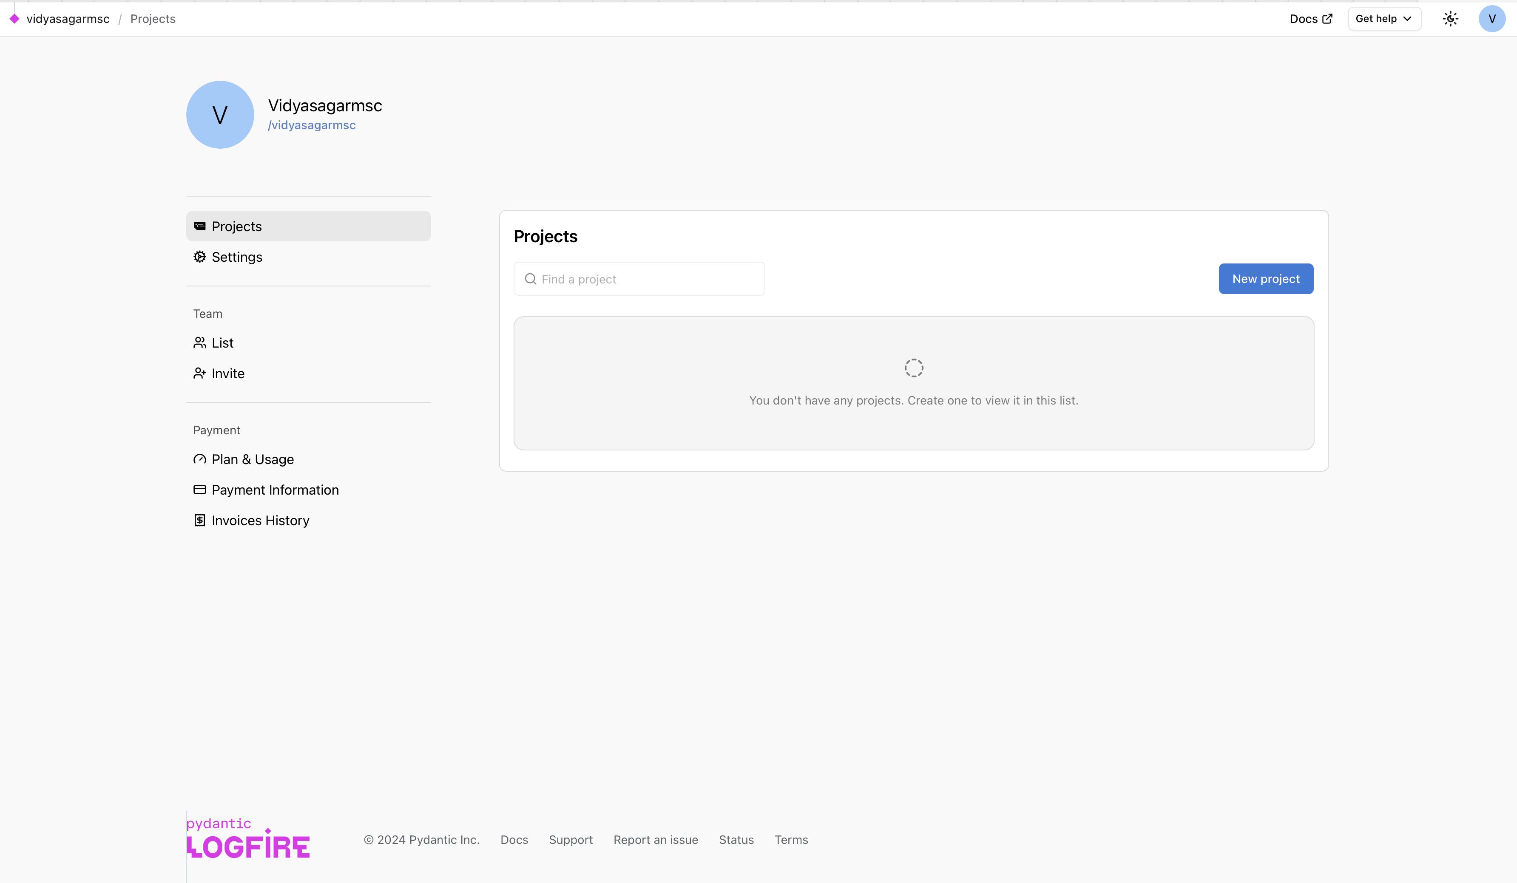The image size is (1517, 883).
Task: Open Plan & Usage gauge item
Action: [252, 459]
